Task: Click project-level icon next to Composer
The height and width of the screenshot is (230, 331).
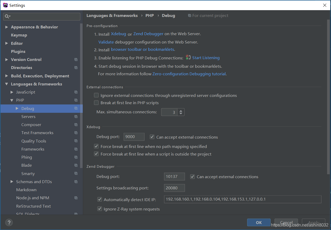Action: pos(76,125)
